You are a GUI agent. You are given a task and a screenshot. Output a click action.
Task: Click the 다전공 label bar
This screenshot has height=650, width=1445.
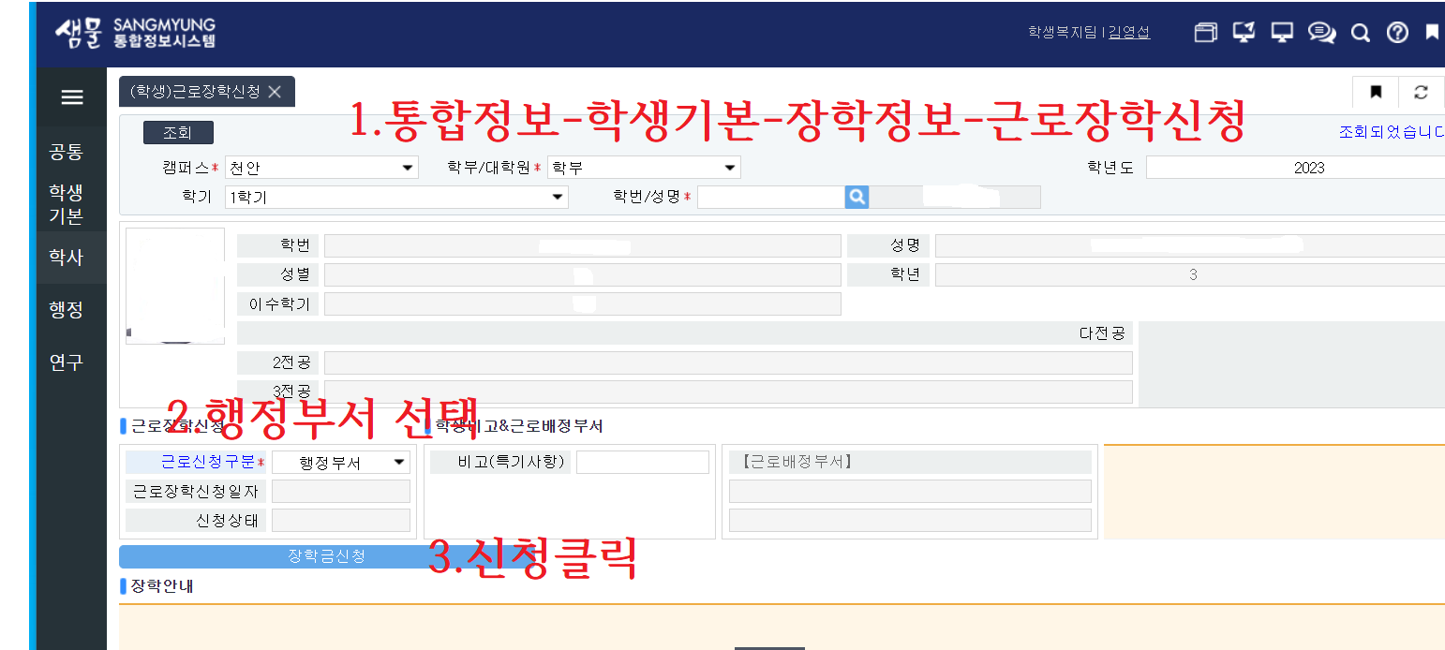click(x=685, y=333)
